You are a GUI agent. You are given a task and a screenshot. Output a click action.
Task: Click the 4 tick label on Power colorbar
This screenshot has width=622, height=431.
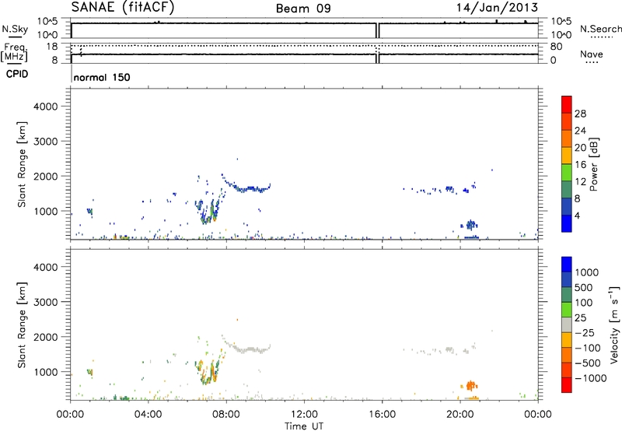tap(577, 215)
